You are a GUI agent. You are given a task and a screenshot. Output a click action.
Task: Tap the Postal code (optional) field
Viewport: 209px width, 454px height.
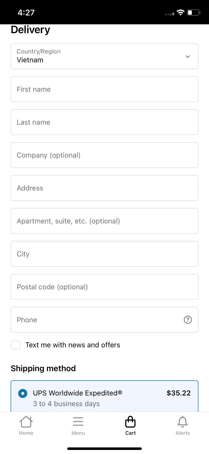(104, 287)
